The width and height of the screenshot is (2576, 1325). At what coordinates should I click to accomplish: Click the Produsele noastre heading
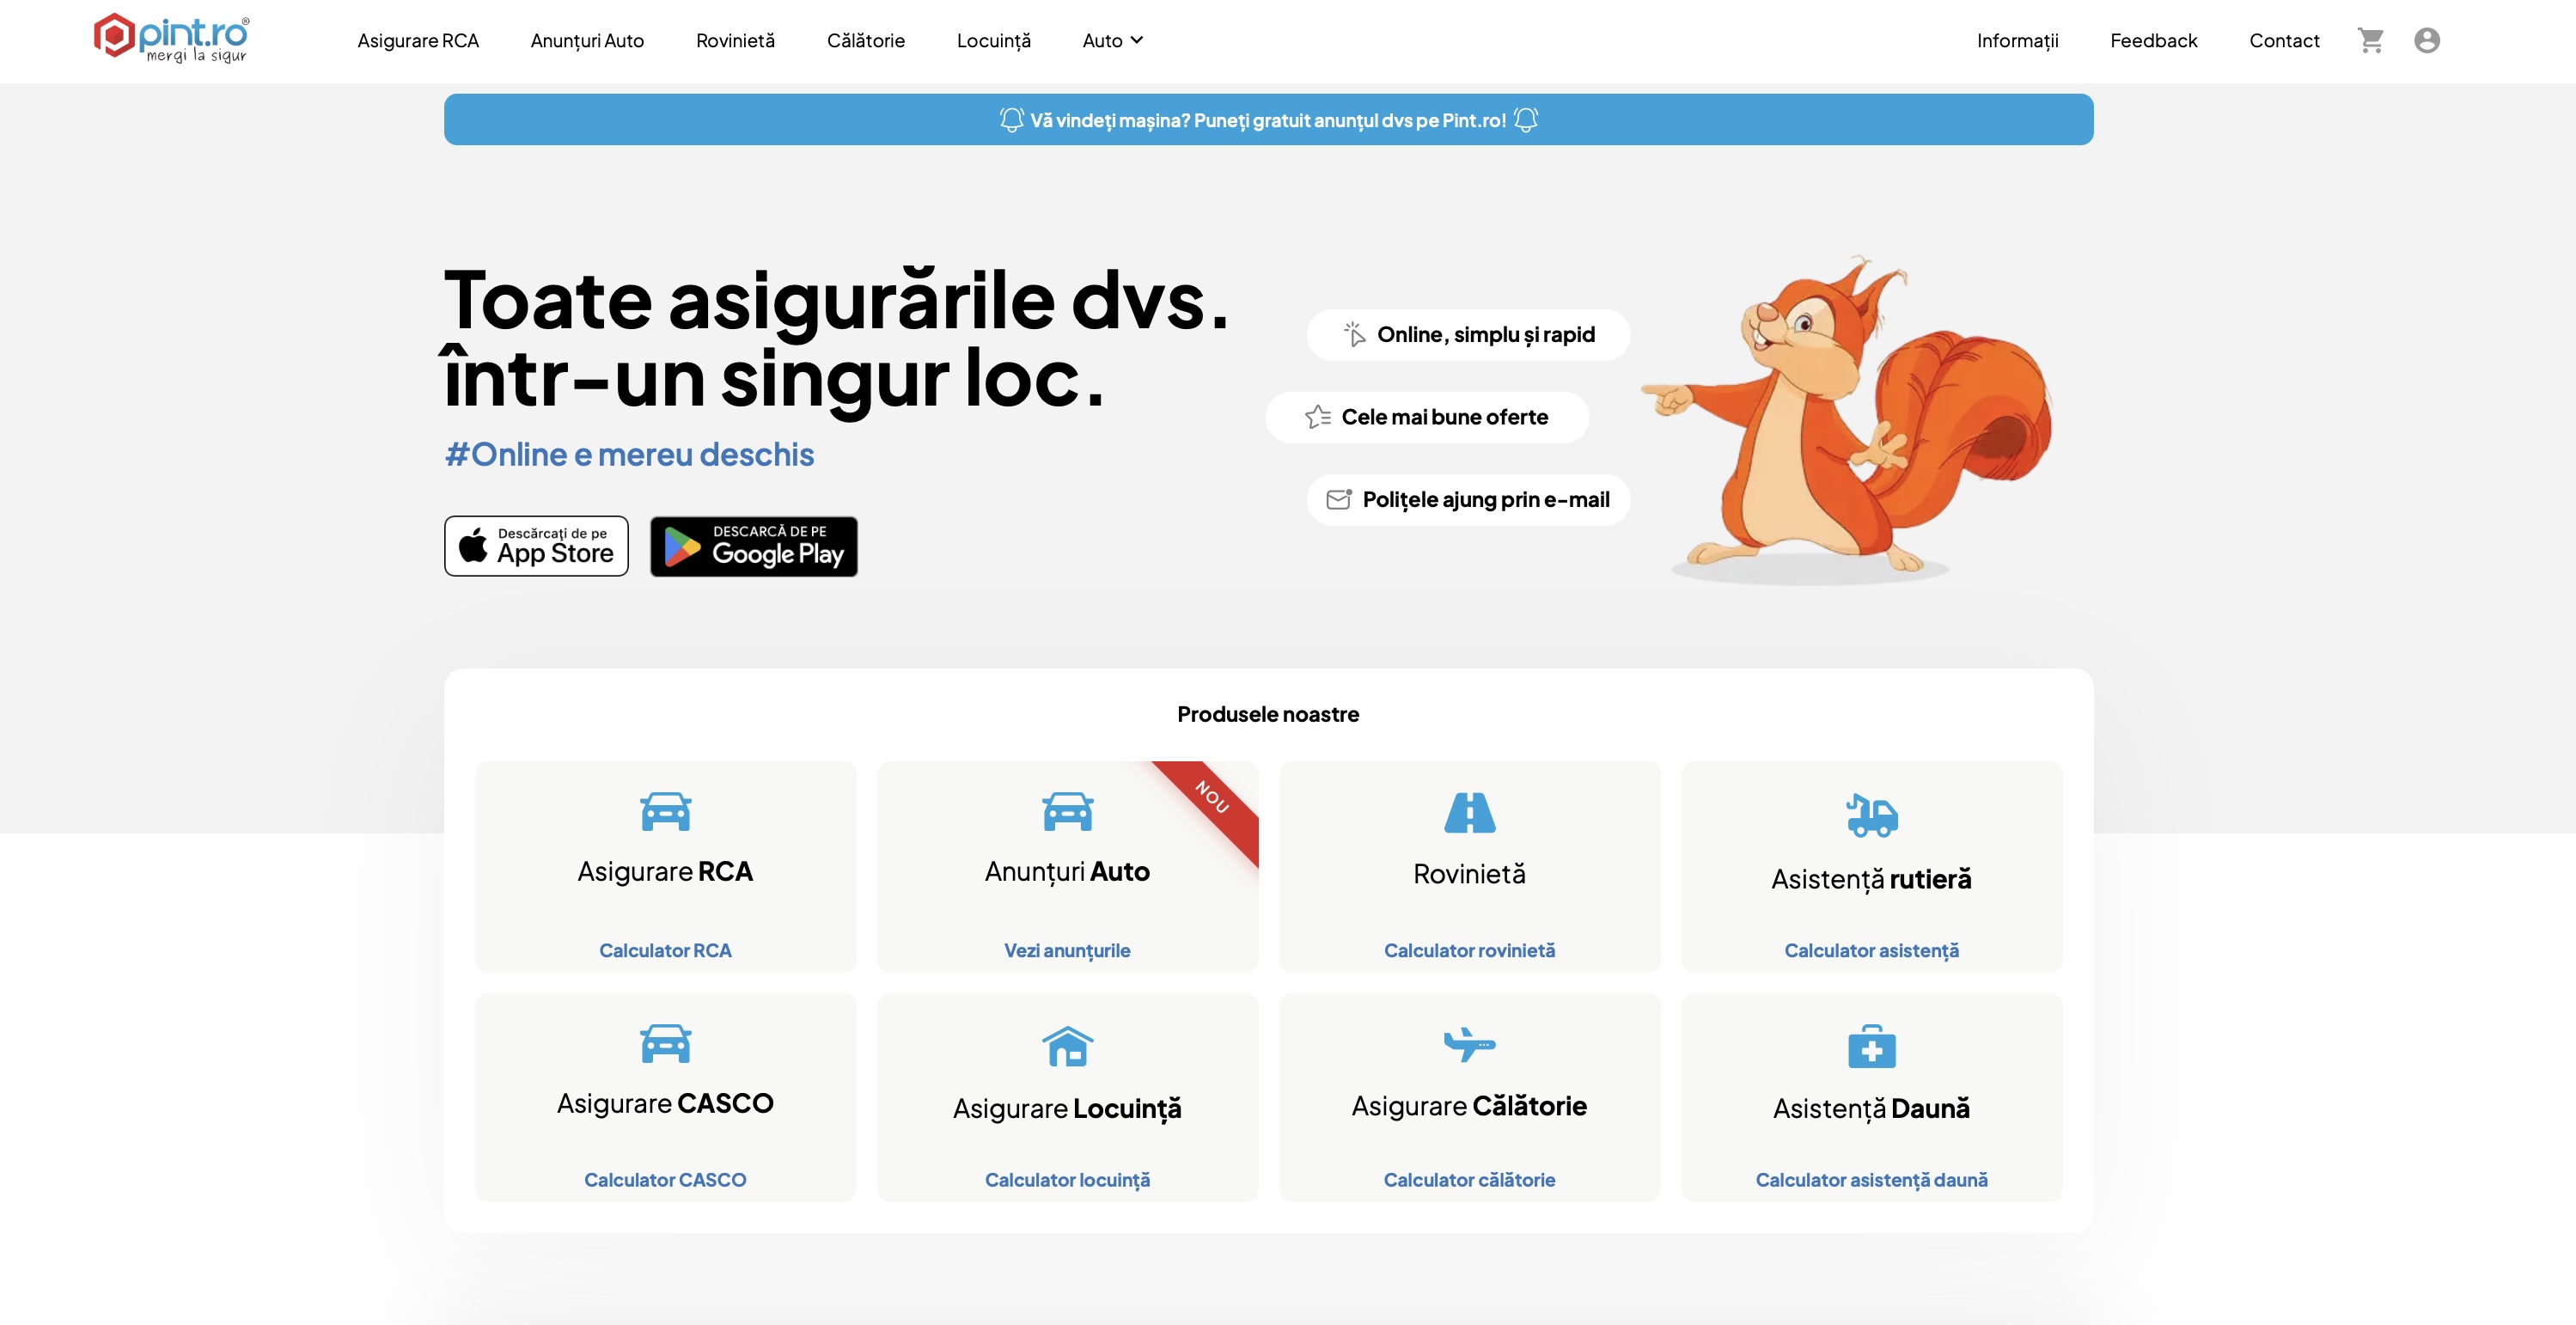click(1268, 714)
